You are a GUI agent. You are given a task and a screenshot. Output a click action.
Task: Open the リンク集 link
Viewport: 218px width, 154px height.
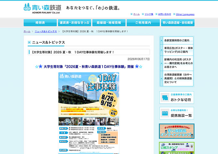tap(149, 14)
